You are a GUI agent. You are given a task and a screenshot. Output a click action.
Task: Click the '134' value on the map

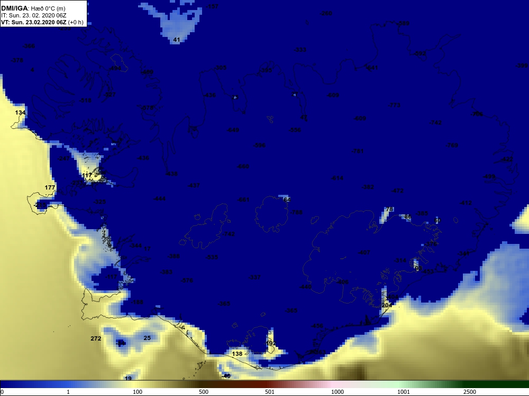click(x=20, y=112)
